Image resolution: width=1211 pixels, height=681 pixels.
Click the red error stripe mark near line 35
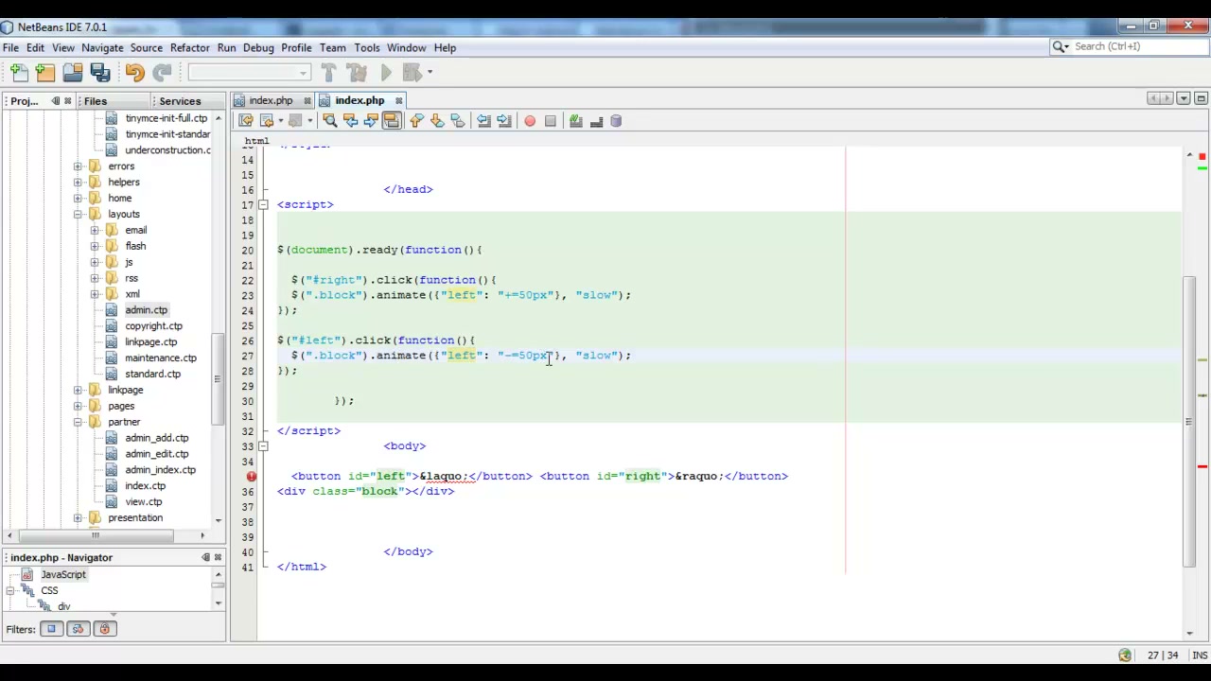pyautogui.click(x=1202, y=467)
